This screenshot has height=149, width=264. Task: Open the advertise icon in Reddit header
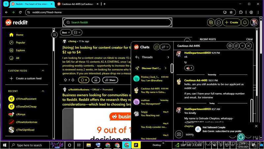211,22
